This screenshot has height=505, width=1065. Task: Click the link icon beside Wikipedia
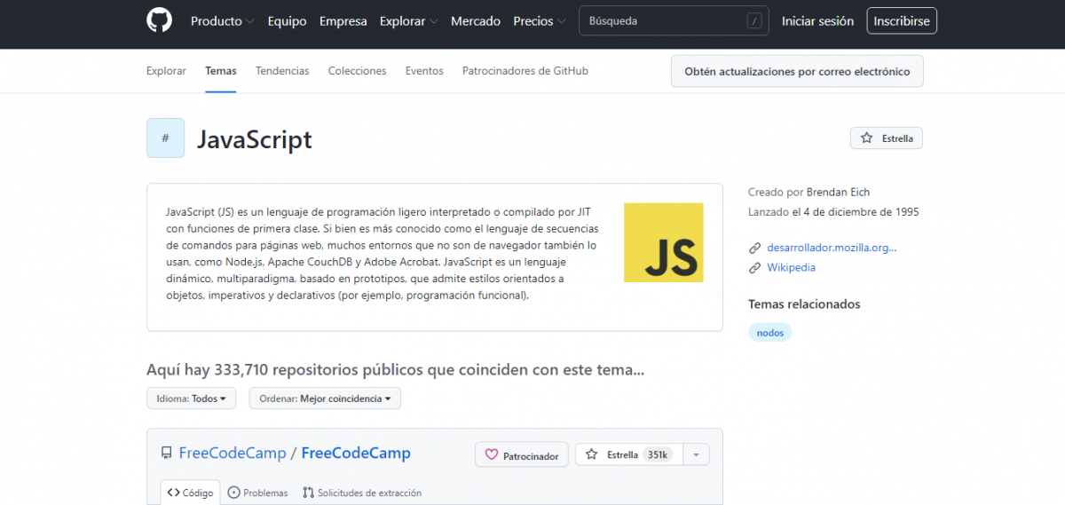[754, 267]
